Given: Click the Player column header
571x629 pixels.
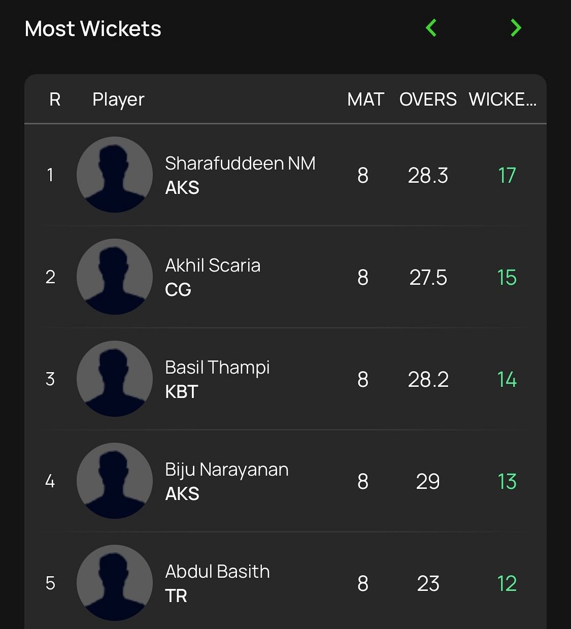Looking at the screenshot, I should coord(118,100).
